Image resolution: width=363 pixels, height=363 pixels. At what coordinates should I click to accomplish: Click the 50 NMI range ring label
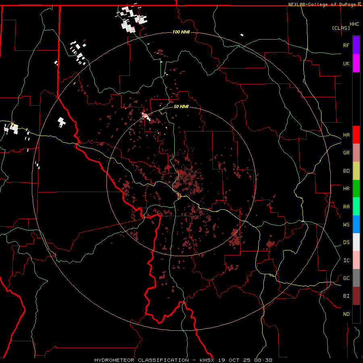click(181, 106)
